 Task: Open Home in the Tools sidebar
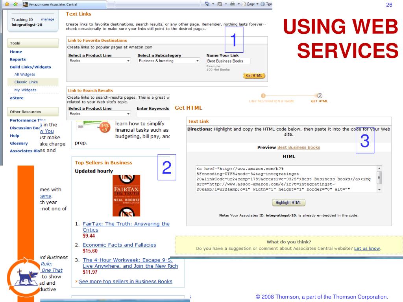[16, 52]
